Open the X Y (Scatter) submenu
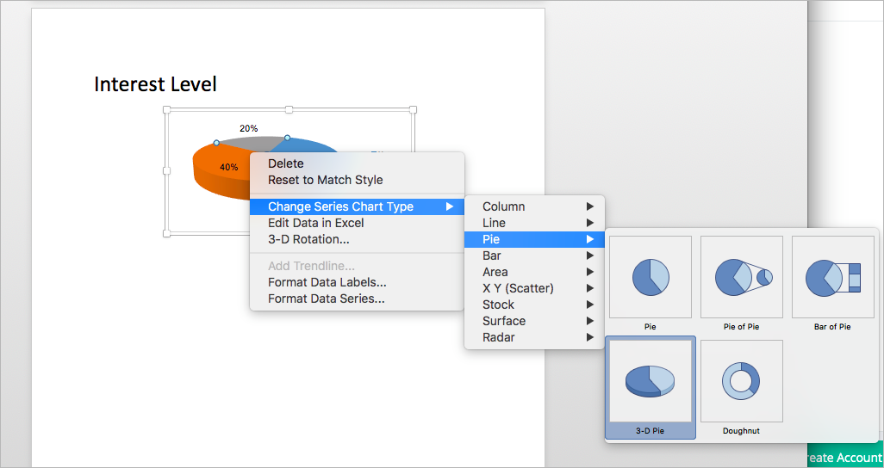Viewport: 884px width, 468px height. [534, 288]
